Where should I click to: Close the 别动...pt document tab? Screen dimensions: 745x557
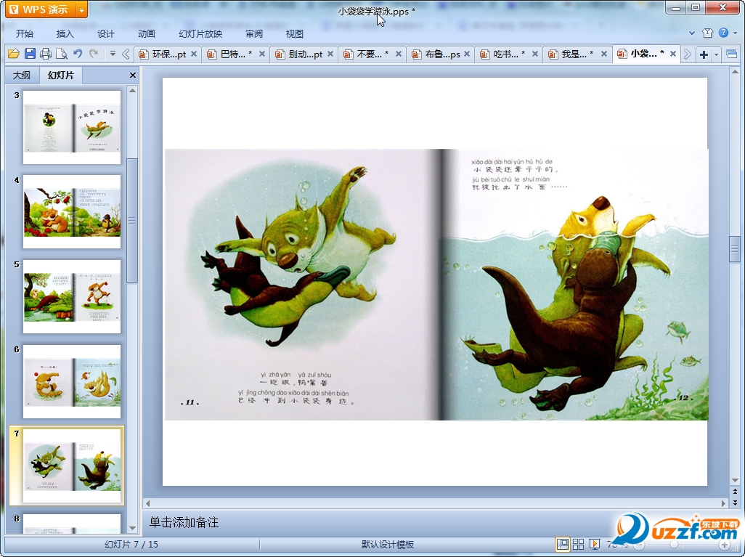[x=330, y=54]
